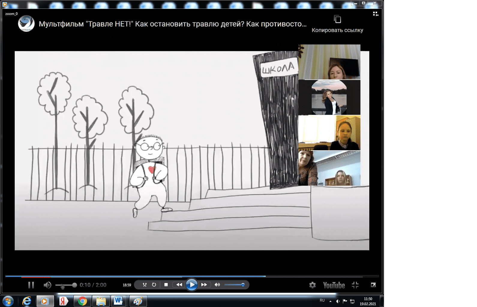This screenshot has height=307, width=477.
Task: Select the webcam tile with yellow wall
Action: 329,133
